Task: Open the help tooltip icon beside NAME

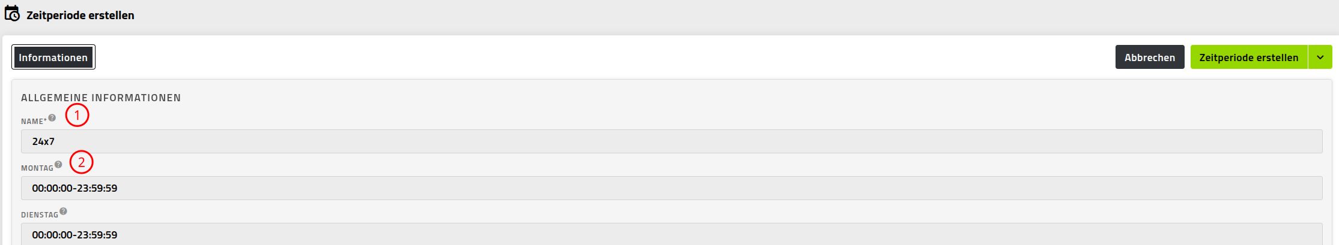Action: [52, 118]
